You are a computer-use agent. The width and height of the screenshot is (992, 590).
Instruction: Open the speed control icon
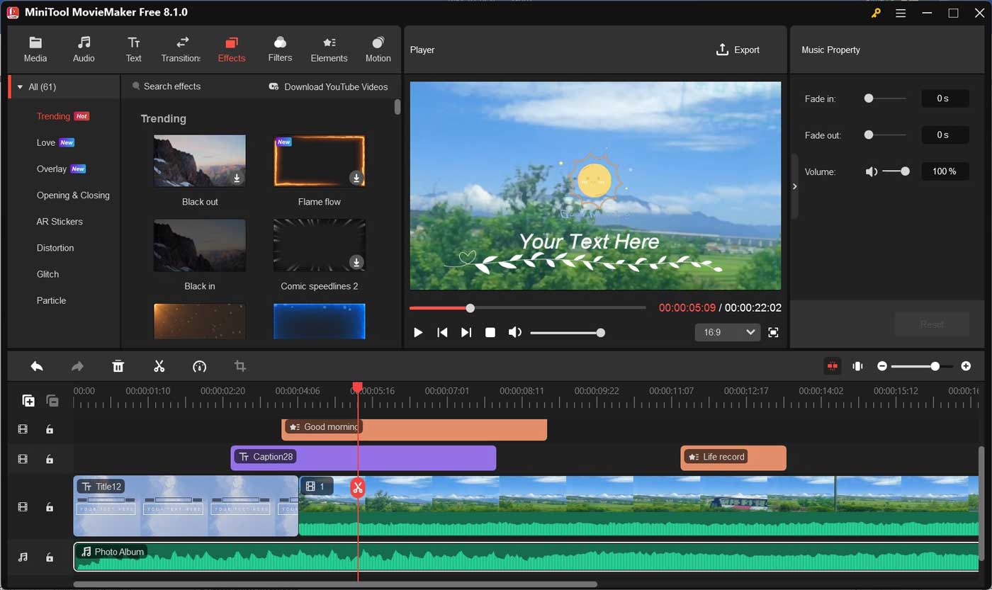pyautogui.click(x=199, y=366)
